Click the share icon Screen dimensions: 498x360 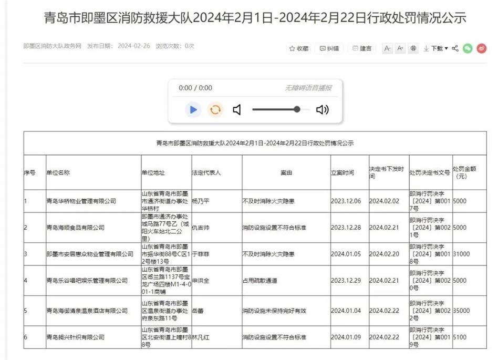pyautogui.click(x=455, y=48)
